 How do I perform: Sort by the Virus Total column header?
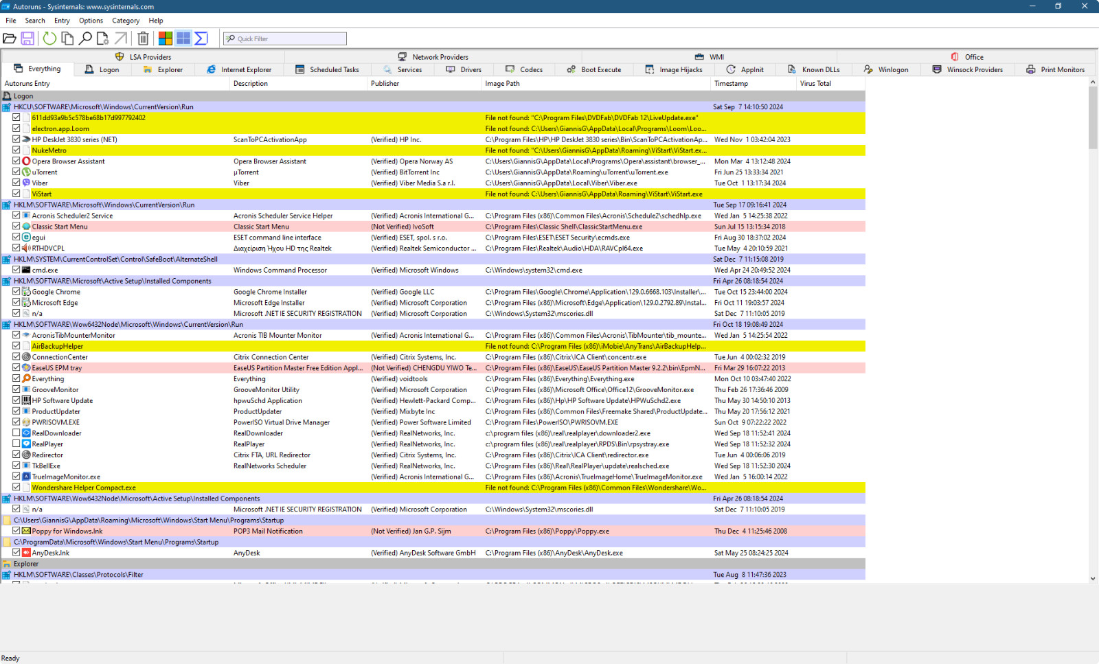pos(830,84)
